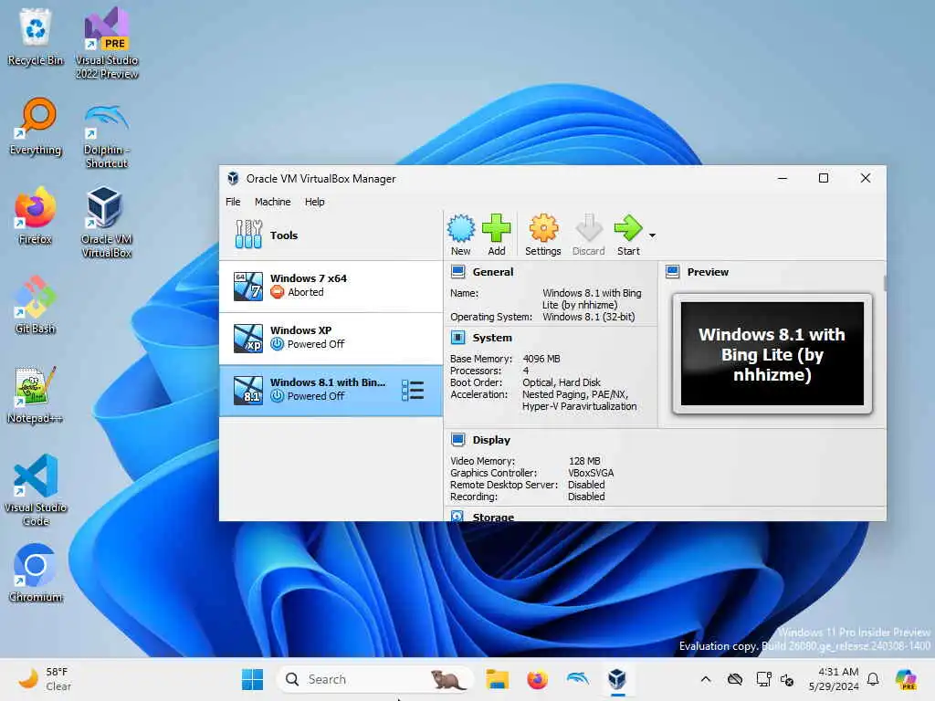This screenshot has width=935, height=701.
Task: Click the New virtual machine toolbar icon
Action: pyautogui.click(x=461, y=235)
